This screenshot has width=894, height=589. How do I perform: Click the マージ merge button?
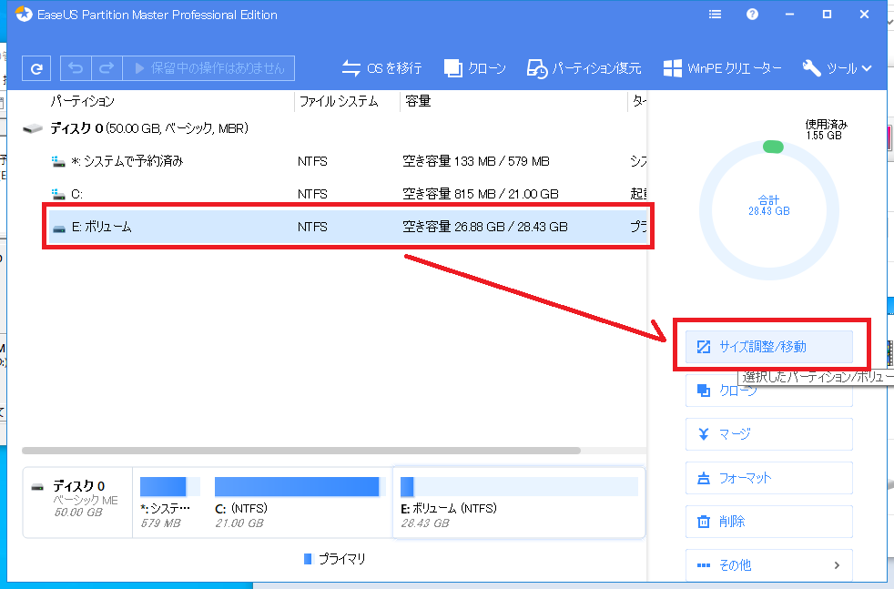(767, 434)
